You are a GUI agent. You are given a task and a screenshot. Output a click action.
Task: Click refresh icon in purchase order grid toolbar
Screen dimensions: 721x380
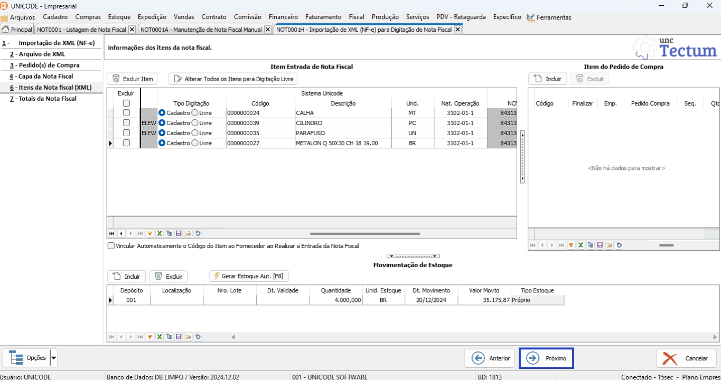tap(619, 245)
